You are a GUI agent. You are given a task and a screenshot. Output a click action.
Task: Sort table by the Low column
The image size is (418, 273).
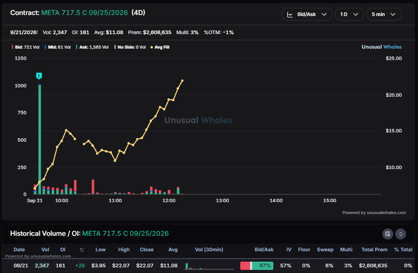coord(101,250)
